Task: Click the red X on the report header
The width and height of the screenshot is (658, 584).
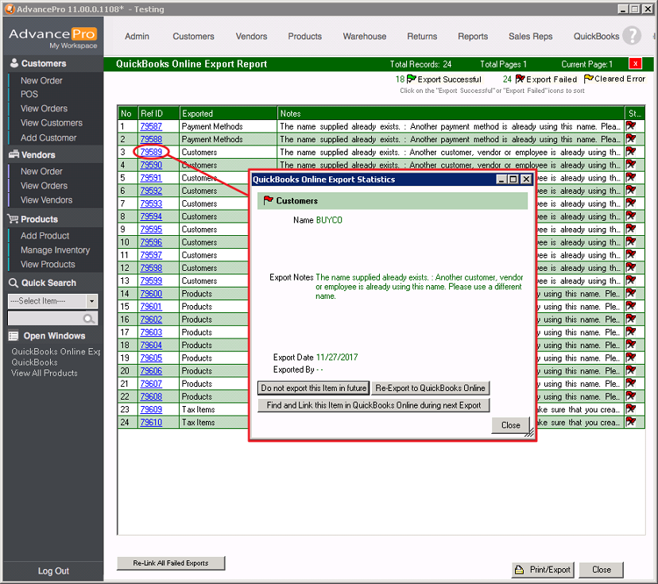Action: click(635, 64)
